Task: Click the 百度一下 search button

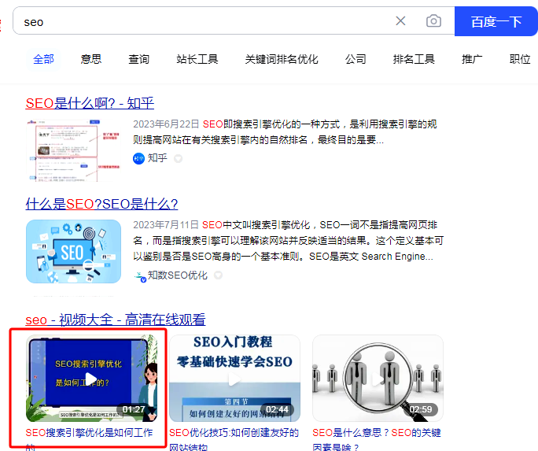Action: (496, 21)
